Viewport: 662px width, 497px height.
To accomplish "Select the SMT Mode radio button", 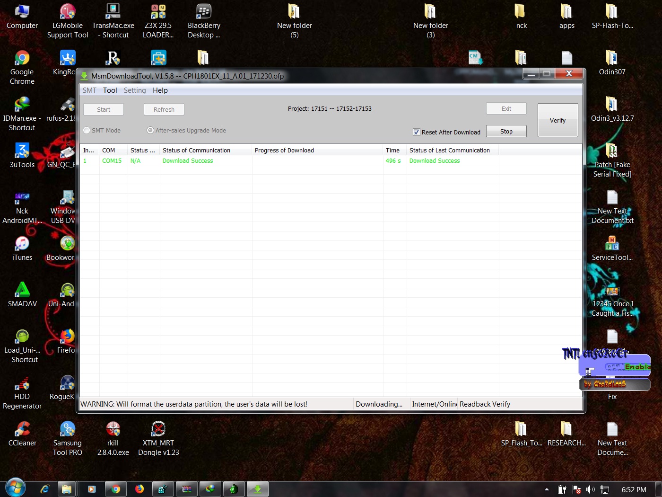I will (x=87, y=130).
